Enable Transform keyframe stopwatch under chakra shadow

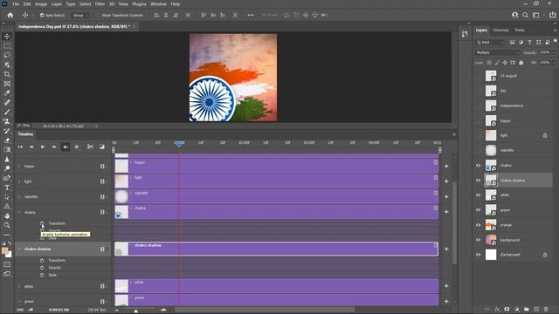tap(42, 261)
